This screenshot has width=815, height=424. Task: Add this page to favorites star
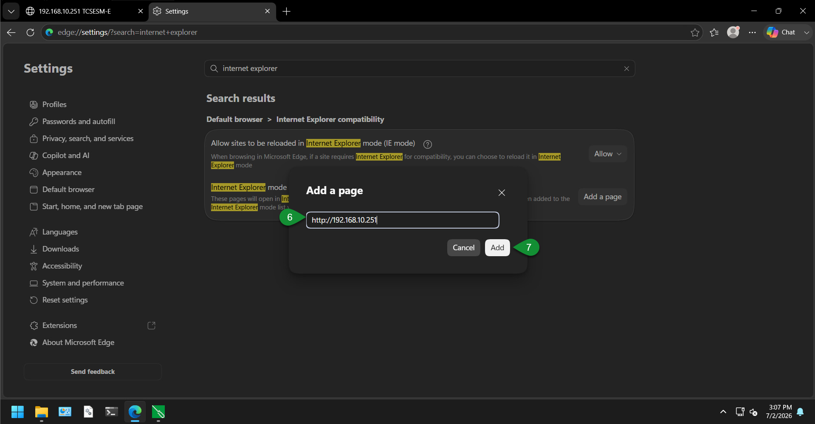coord(695,32)
